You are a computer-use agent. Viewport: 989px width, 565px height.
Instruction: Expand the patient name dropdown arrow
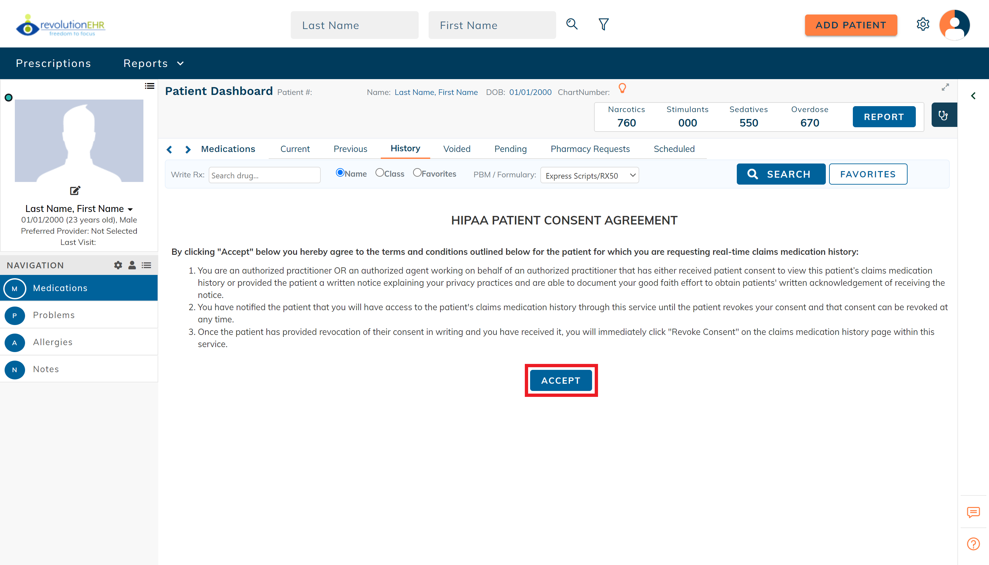[x=130, y=209]
